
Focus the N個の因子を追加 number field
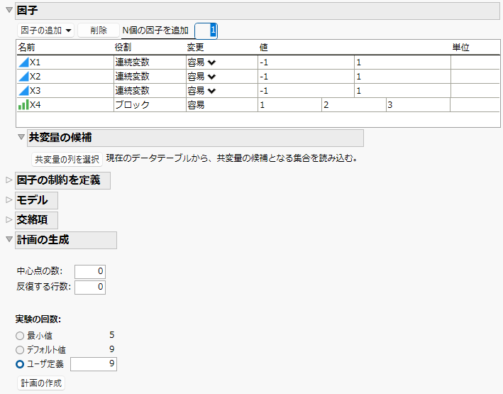tap(206, 31)
